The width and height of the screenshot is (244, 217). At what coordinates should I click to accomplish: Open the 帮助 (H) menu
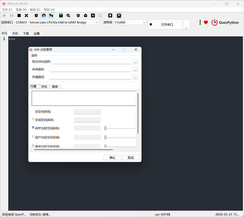click(49, 10)
